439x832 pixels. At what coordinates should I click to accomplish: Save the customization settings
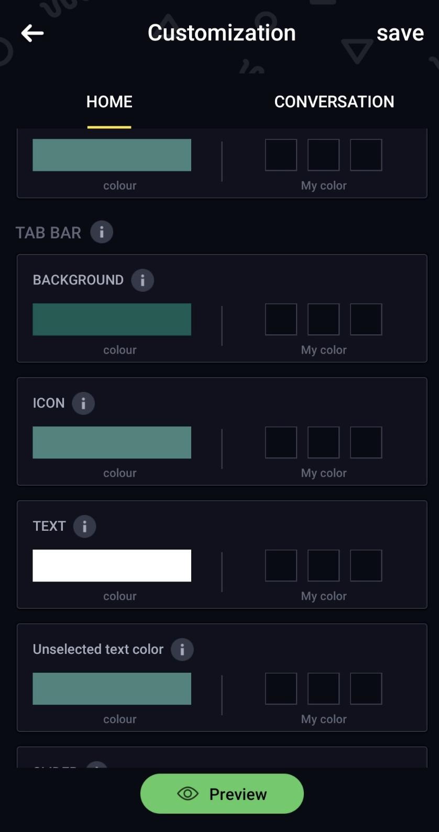point(400,33)
